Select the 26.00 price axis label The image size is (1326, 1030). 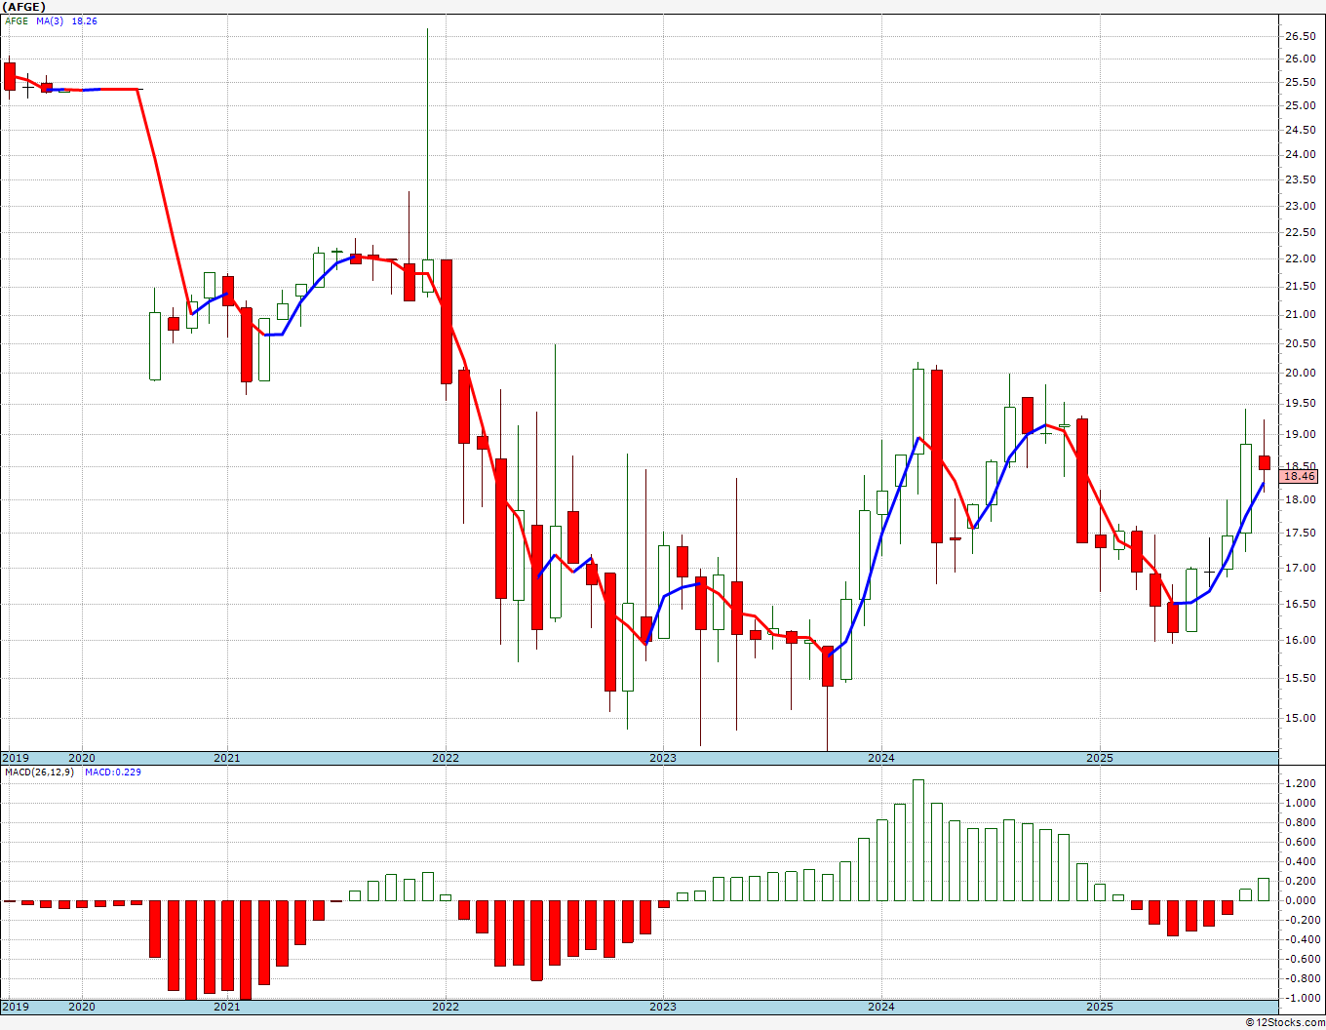(x=1300, y=59)
